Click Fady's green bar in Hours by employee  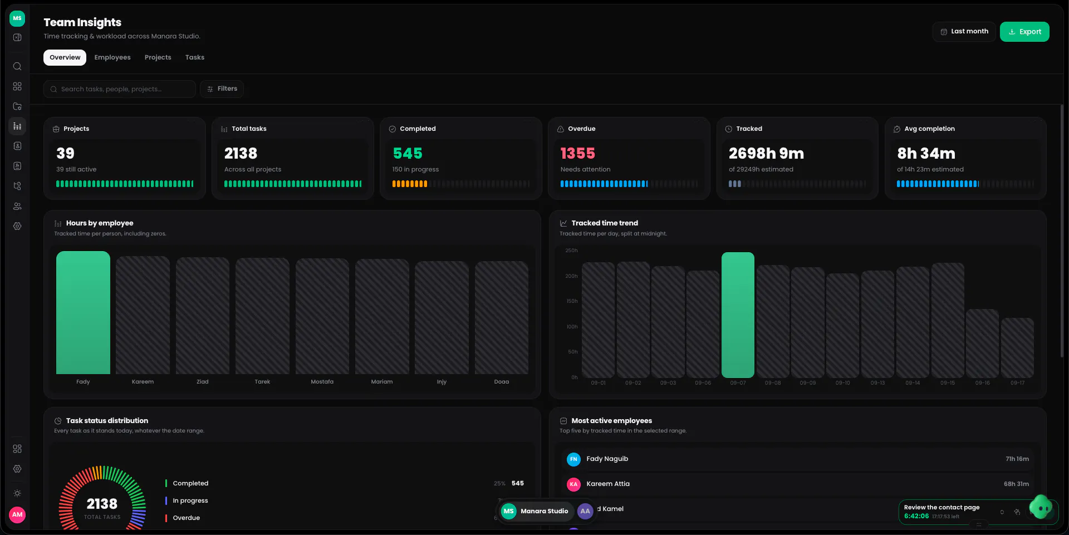[x=83, y=312]
